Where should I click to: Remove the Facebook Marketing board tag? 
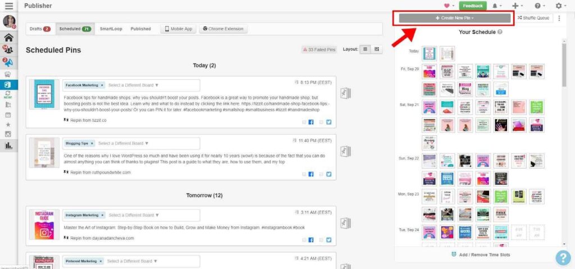102,85
